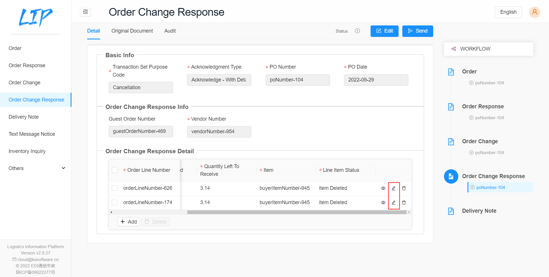Image resolution: width=549 pixels, height=277 pixels.
Task: Check the checkbox for orderLineNumber-174
Action: tap(115, 202)
